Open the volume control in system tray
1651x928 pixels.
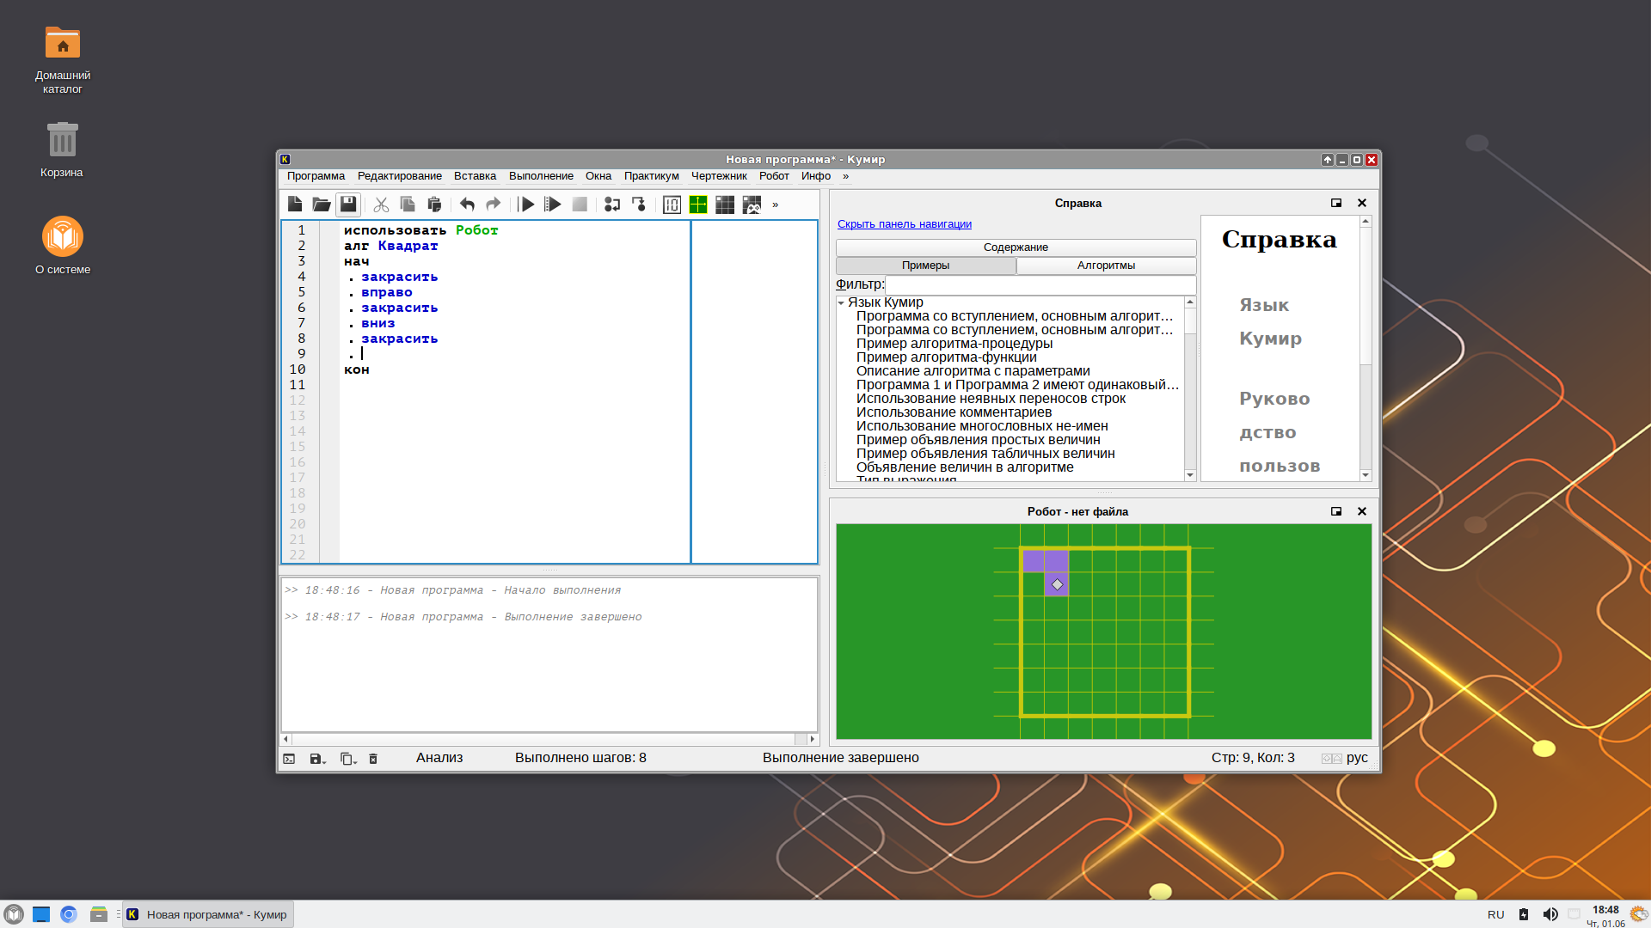tap(1550, 914)
